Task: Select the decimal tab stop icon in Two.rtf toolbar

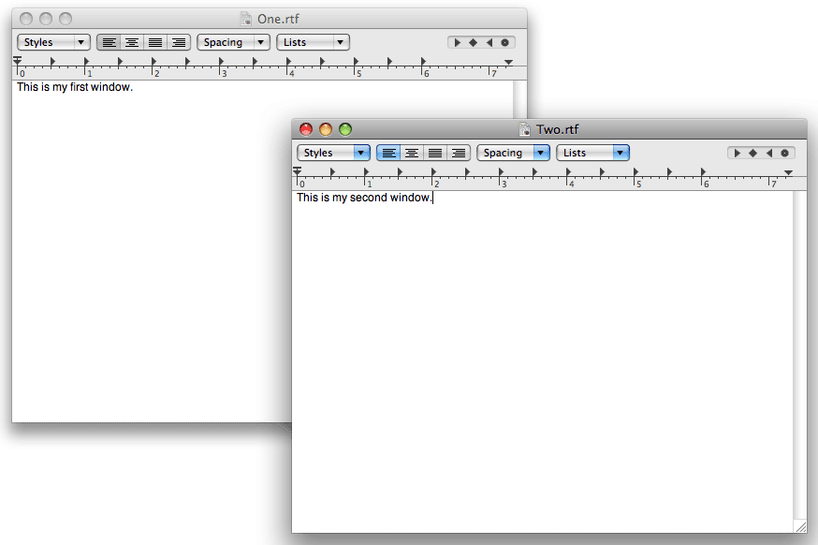Action: (784, 153)
